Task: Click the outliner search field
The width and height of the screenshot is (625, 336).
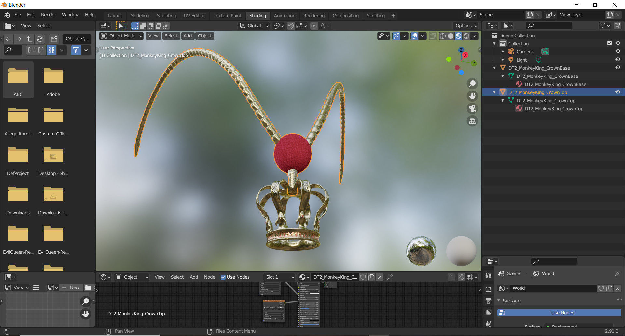Action: pos(549,25)
